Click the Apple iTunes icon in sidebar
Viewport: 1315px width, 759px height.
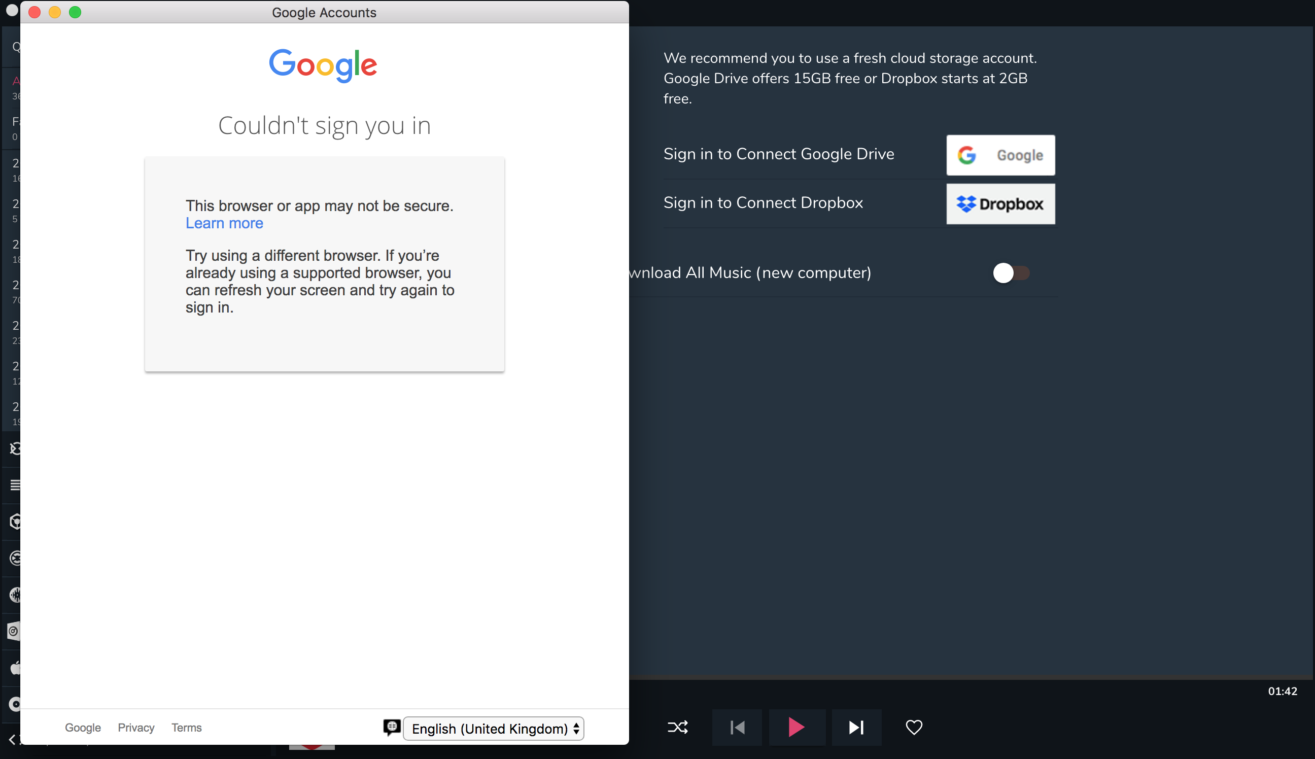15,668
